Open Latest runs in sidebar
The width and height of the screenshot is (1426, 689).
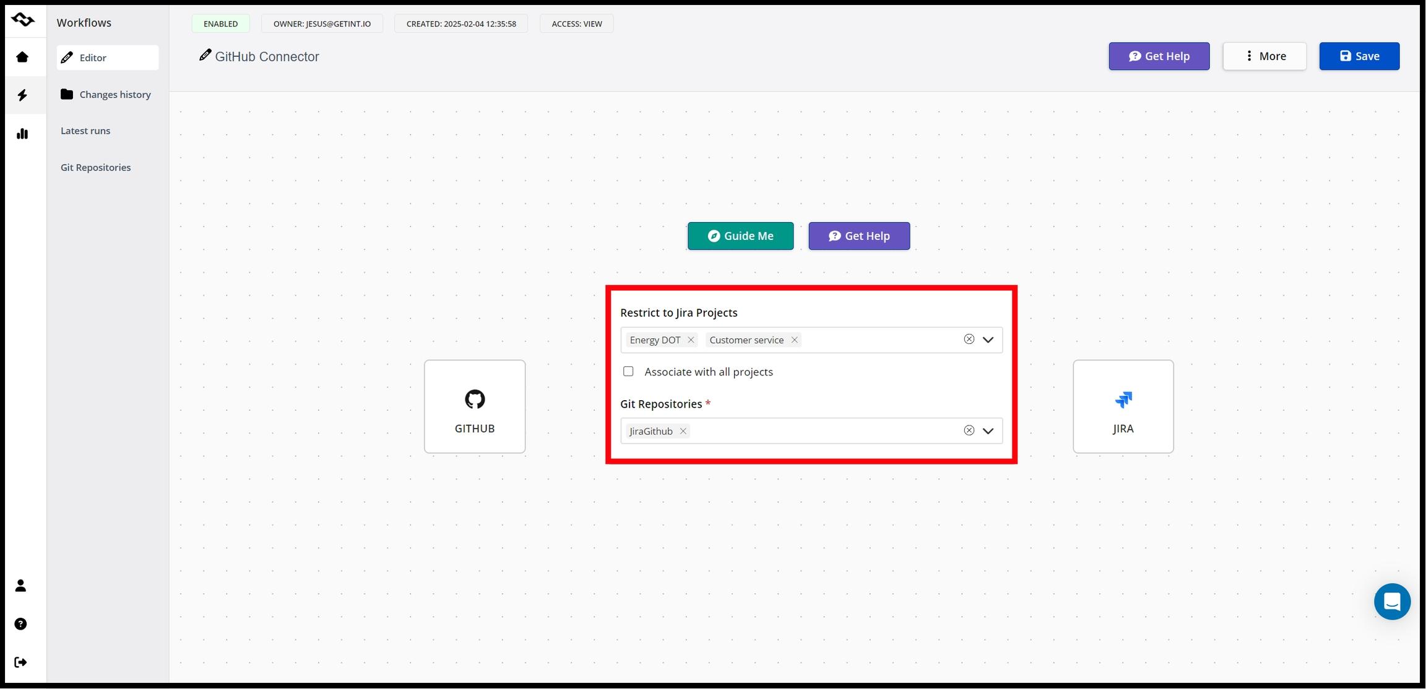(x=85, y=131)
